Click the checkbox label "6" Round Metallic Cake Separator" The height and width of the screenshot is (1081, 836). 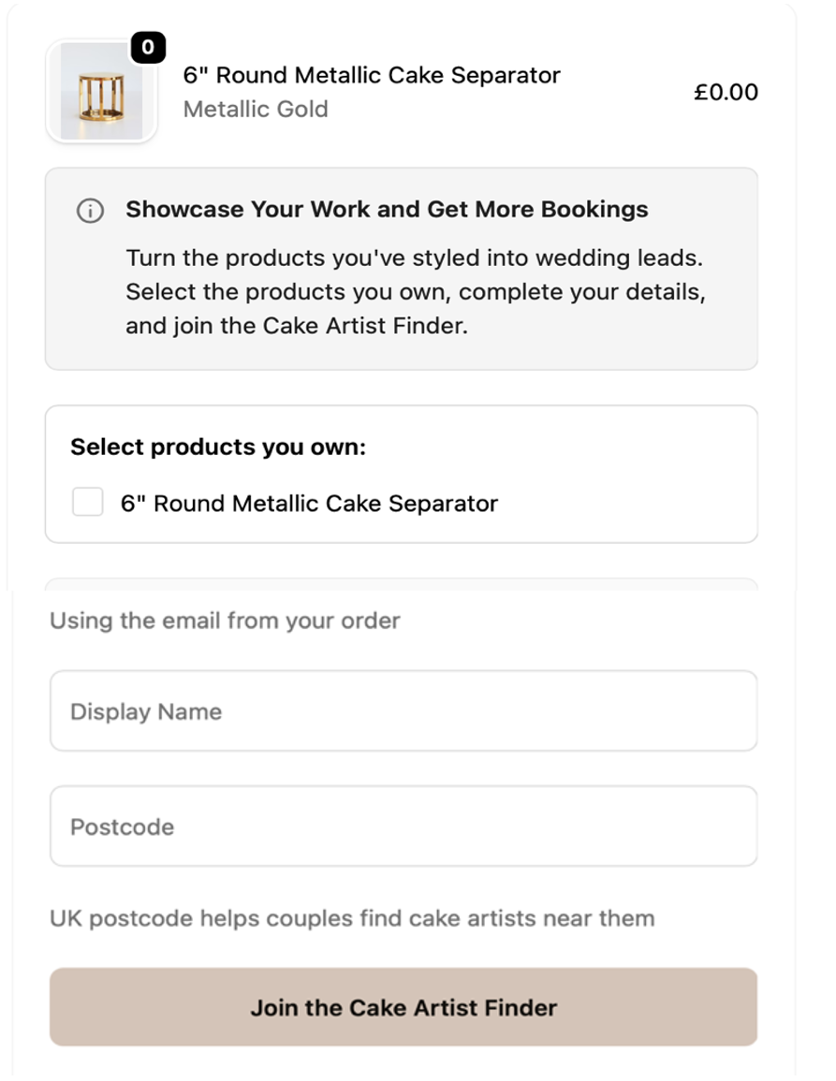[309, 504]
